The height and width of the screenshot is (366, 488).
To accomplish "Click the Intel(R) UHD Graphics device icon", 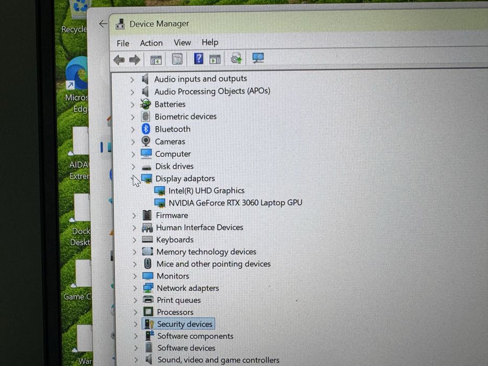I will coord(160,190).
